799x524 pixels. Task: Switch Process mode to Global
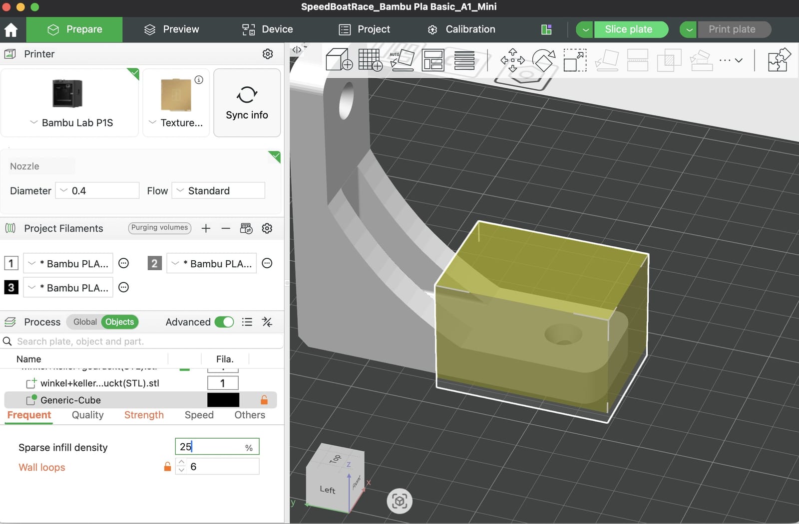(85, 322)
